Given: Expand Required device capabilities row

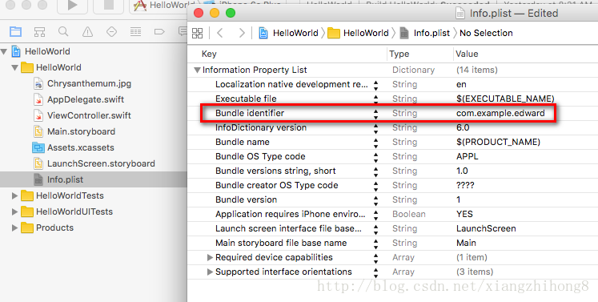Looking at the screenshot, I should (x=210, y=258).
